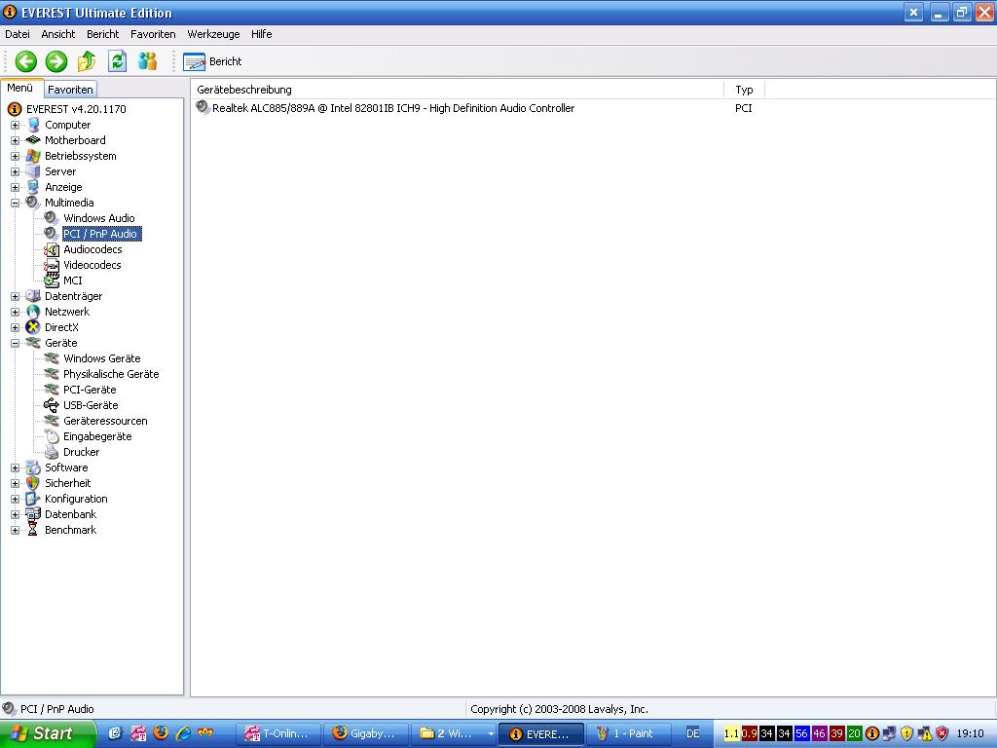Open the Videocodecs tree item

(92, 265)
